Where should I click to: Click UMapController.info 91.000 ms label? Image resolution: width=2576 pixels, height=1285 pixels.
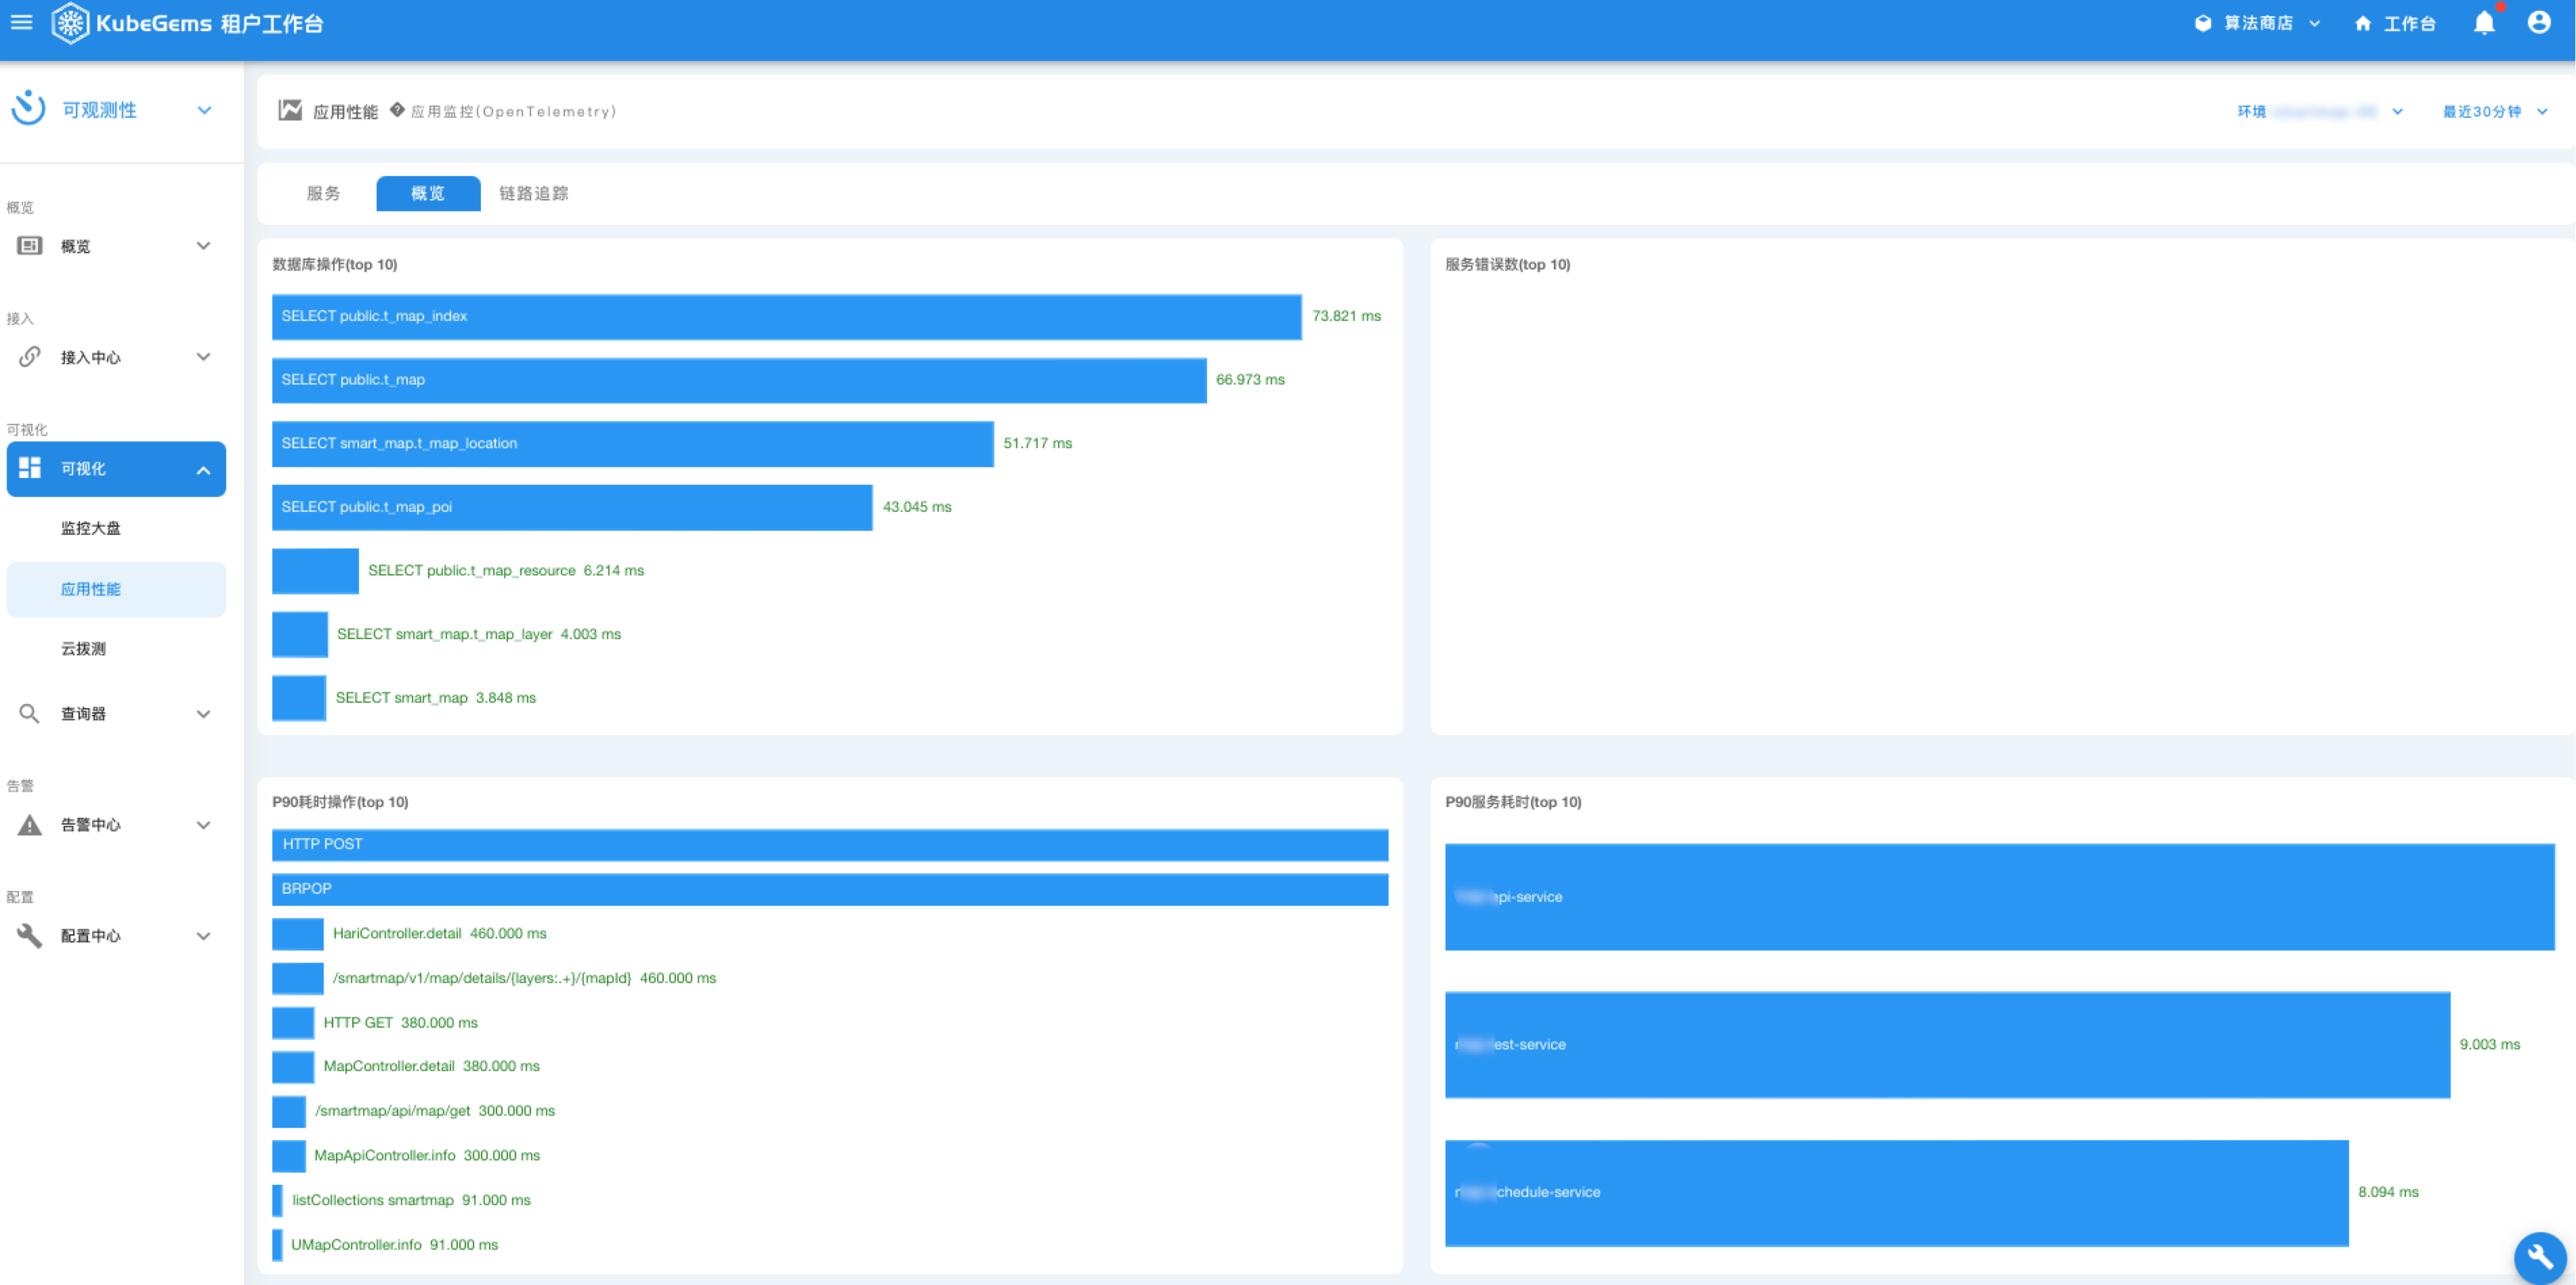coord(395,1245)
